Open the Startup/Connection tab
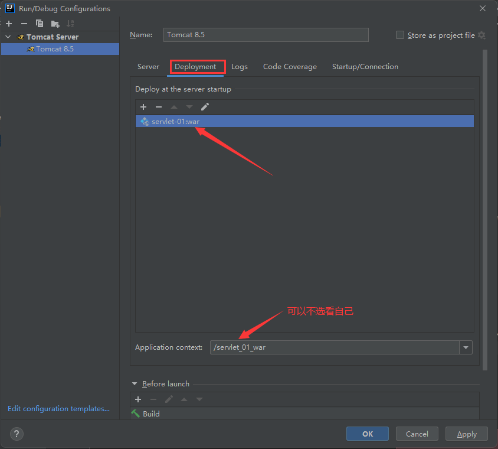 [365, 67]
